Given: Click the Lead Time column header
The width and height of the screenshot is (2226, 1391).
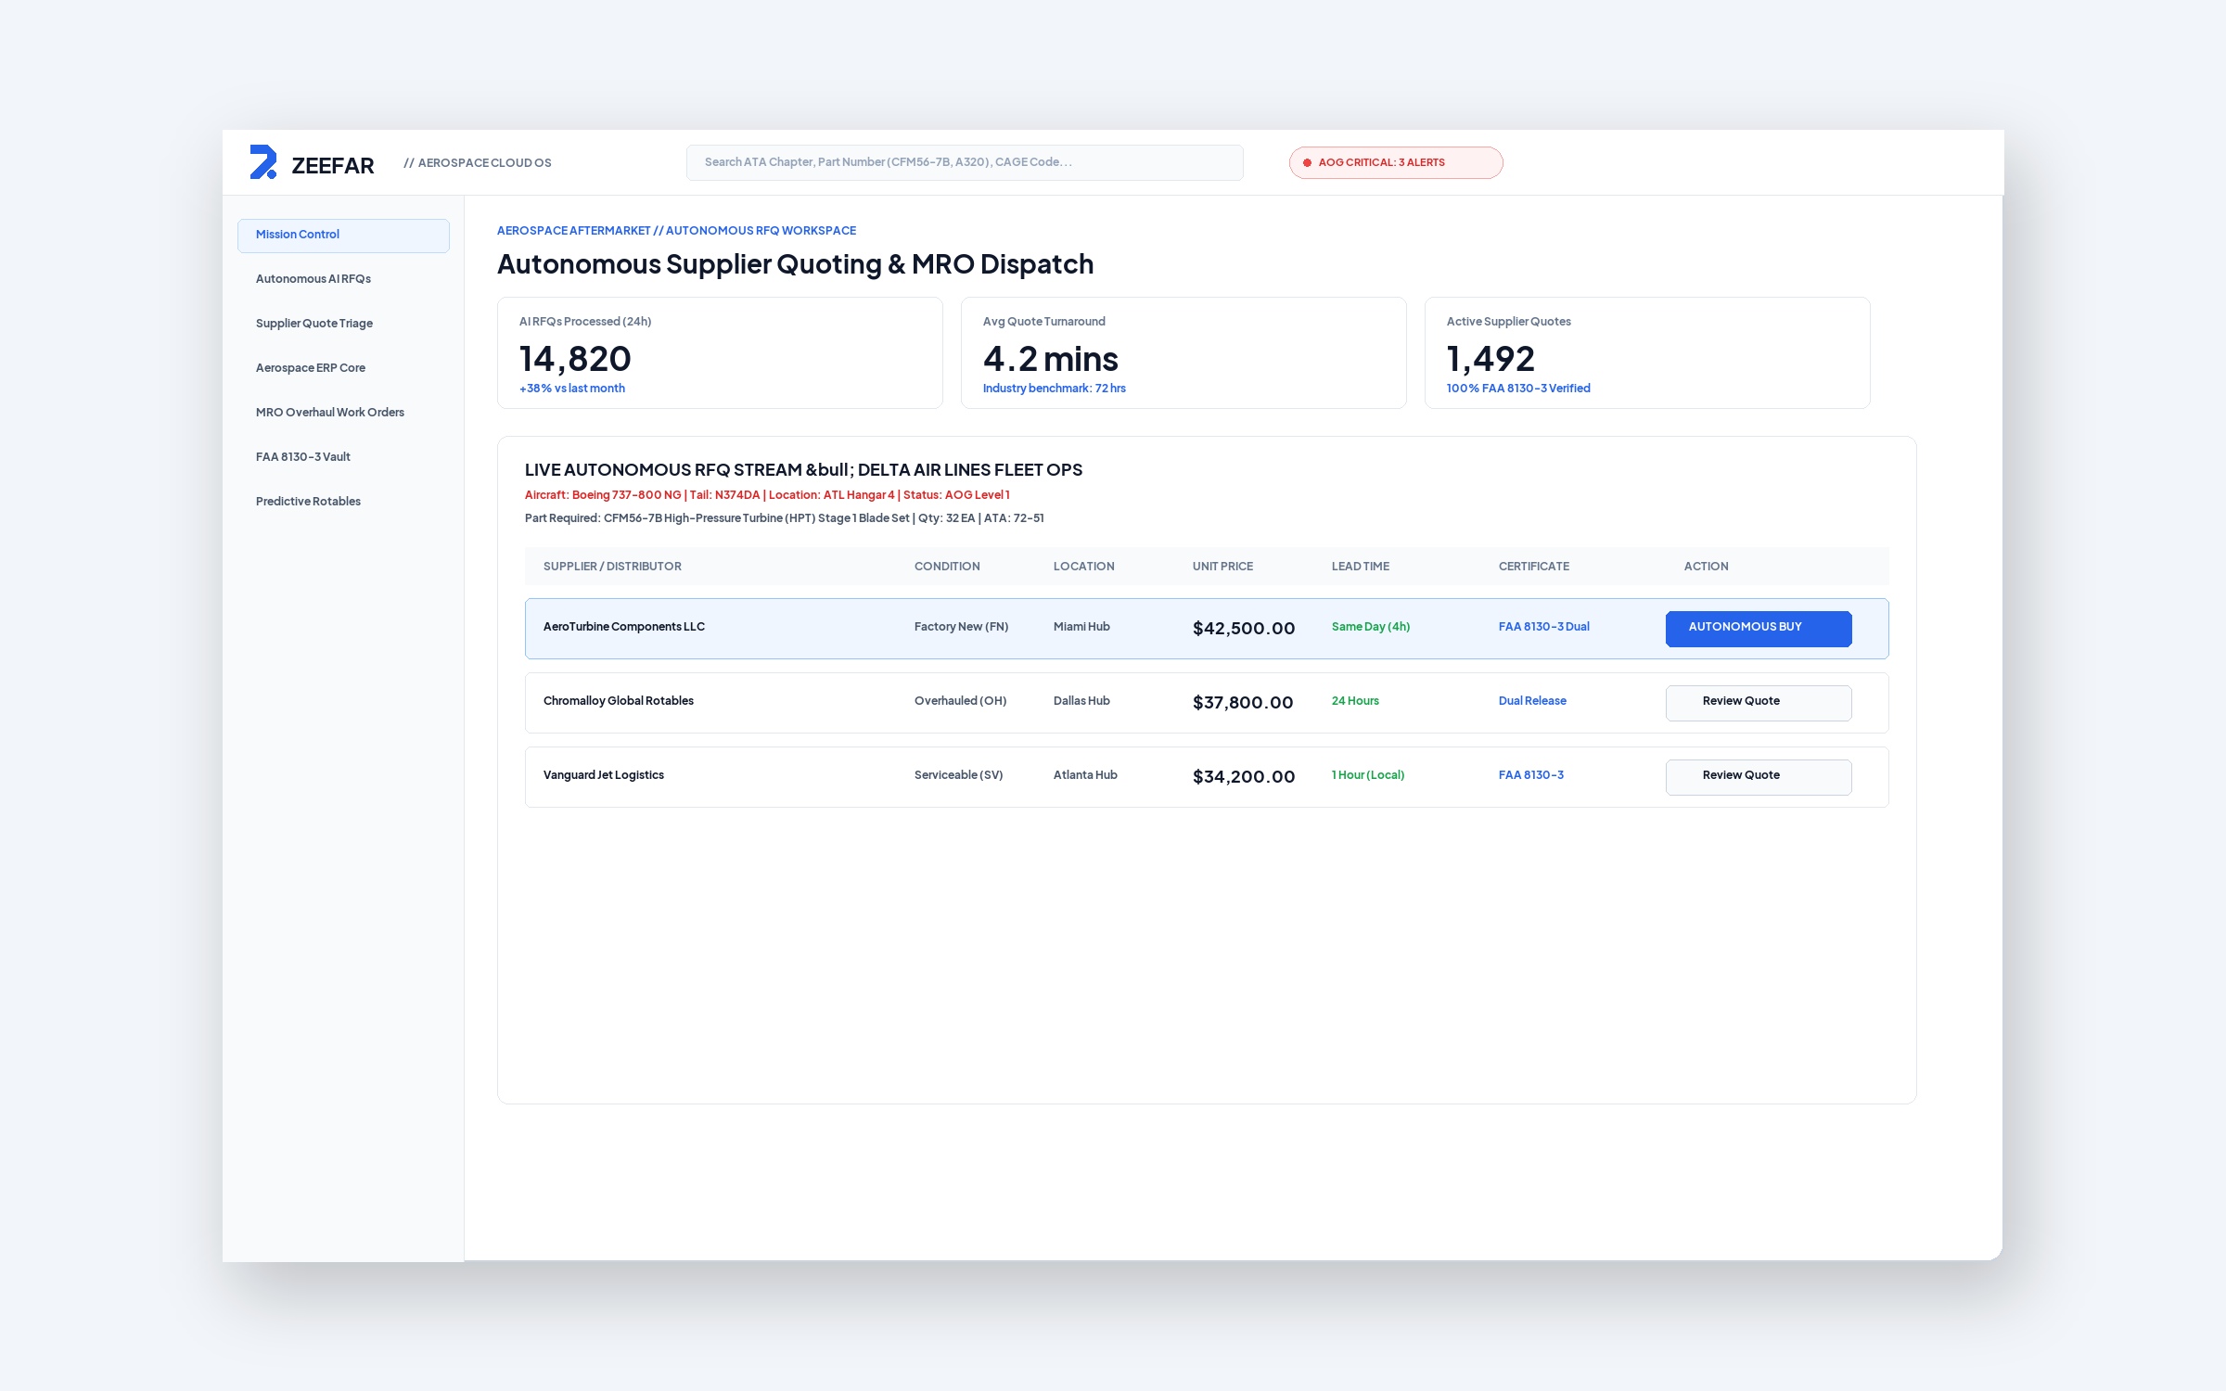Looking at the screenshot, I should 1361,567.
